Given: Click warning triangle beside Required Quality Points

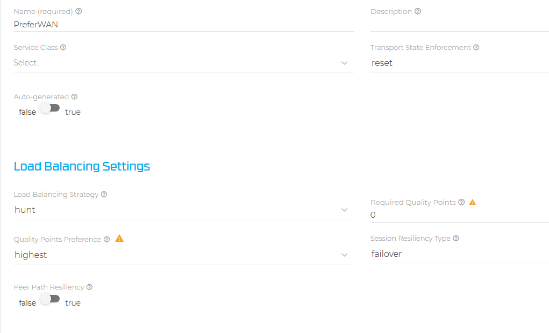Looking at the screenshot, I should click(x=472, y=202).
